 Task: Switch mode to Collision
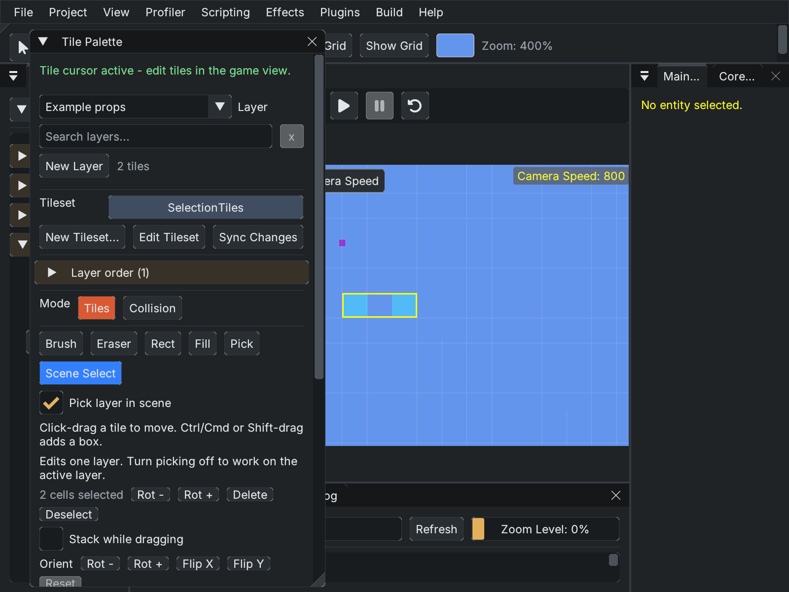click(x=152, y=308)
